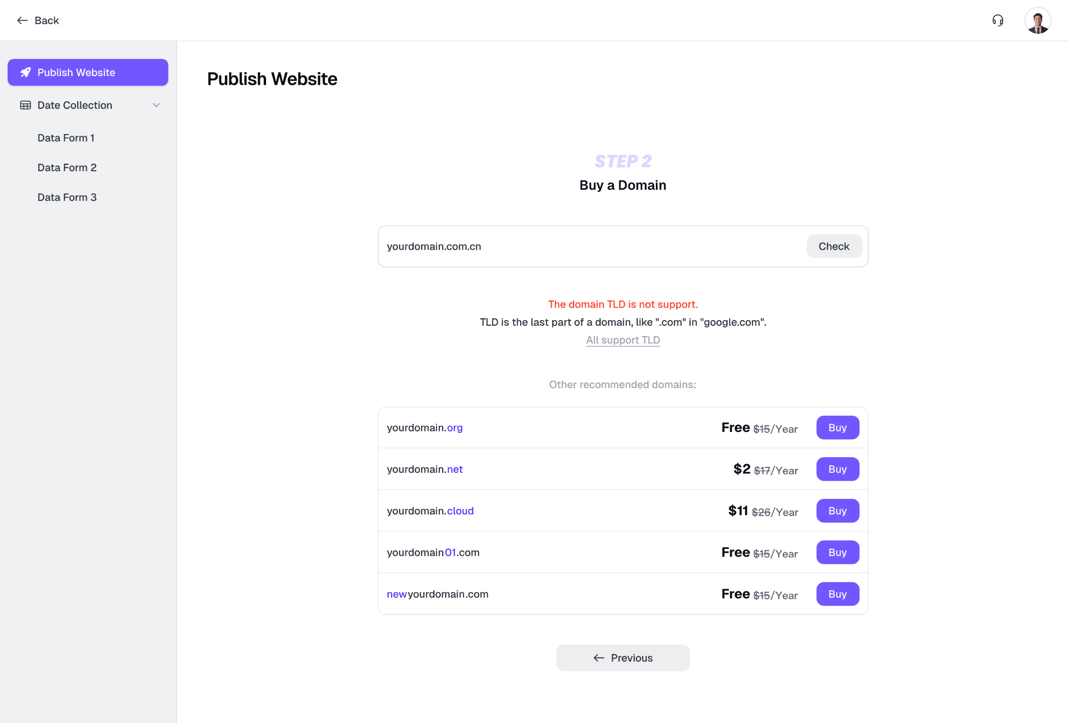The width and height of the screenshot is (1068, 723).
Task: Click the Date Collection table icon
Action: coord(26,105)
